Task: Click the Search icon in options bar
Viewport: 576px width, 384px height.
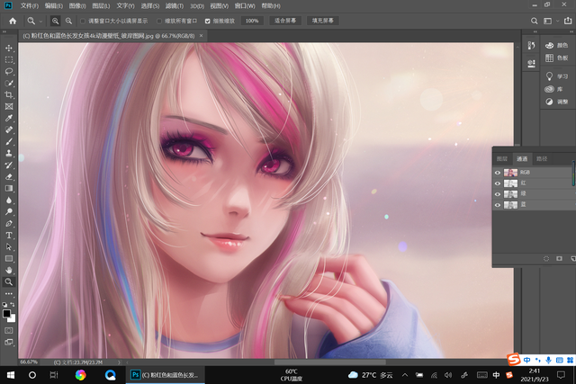Action: tap(534, 21)
